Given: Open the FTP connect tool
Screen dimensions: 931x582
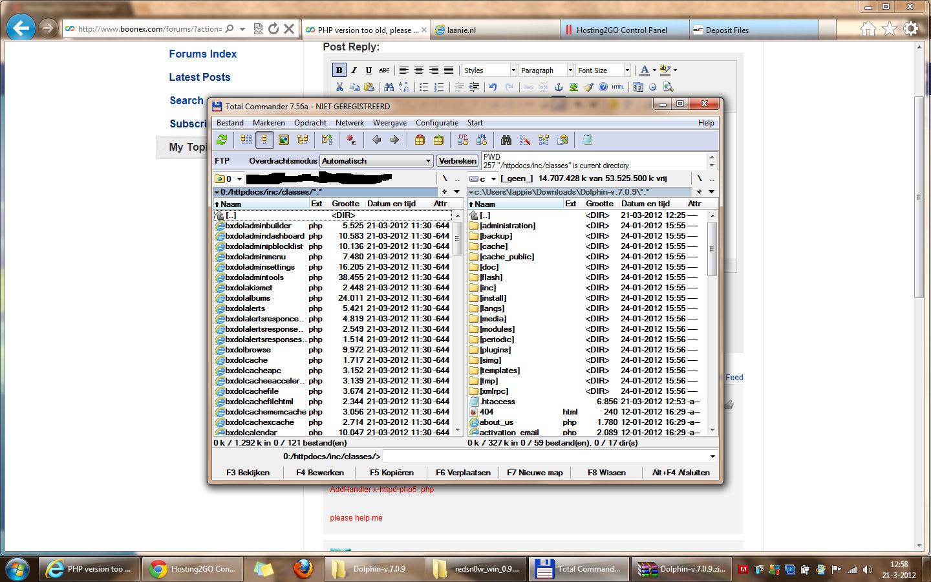Looking at the screenshot, I should (x=463, y=140).
